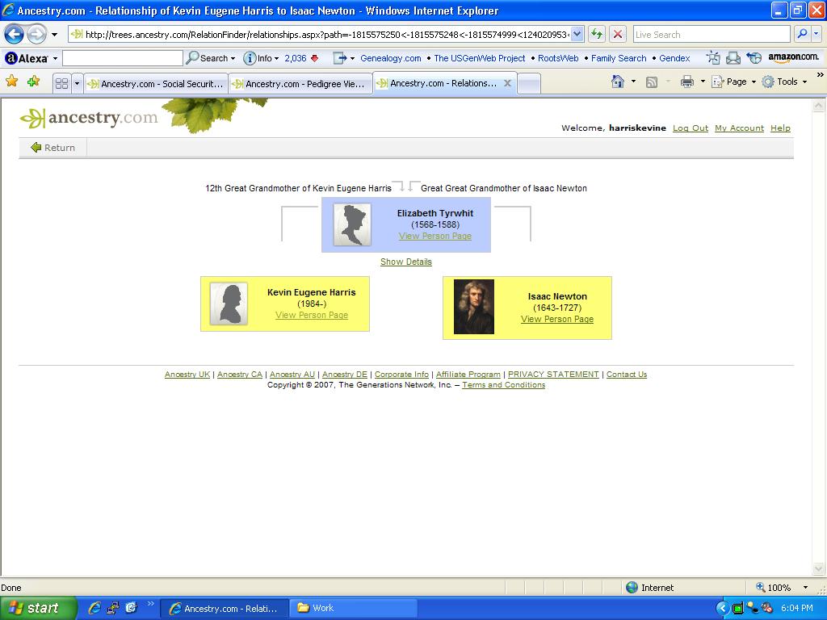Open the Ancestry CA footer link

[x=239, y=375]
